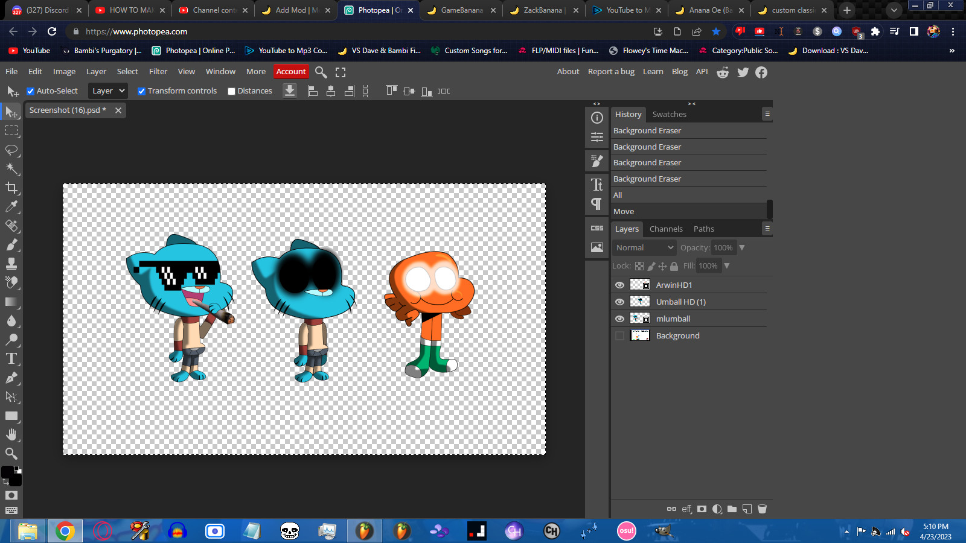
Task: Select the Crop tool
Action: tap(11, 188)
